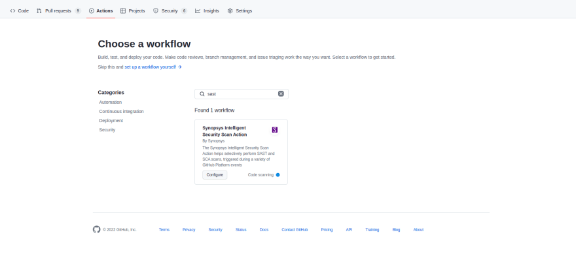Open the Security tab
576x258 pixels.
pos(170,10)
